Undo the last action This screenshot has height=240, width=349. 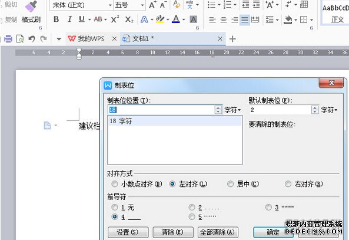point(32,39)
